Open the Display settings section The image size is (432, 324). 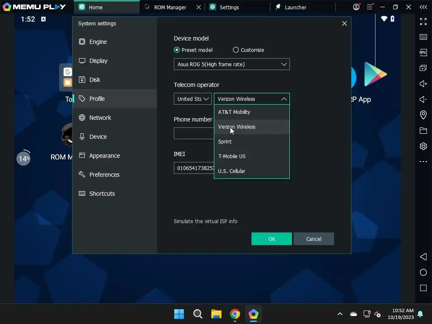[115, 61]
